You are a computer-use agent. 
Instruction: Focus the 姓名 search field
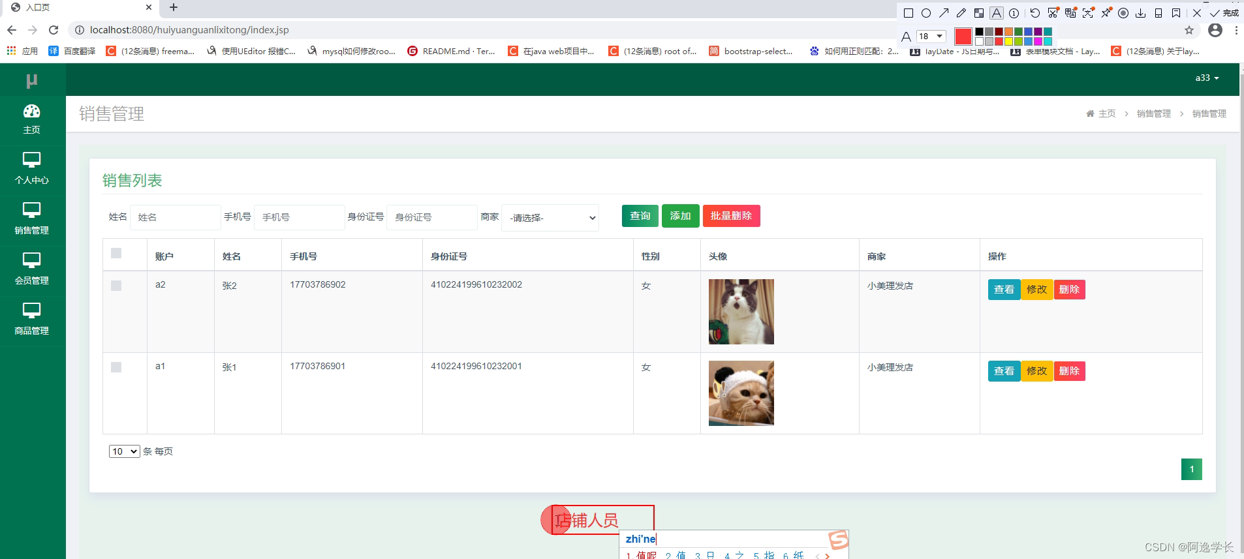(175, 217)
